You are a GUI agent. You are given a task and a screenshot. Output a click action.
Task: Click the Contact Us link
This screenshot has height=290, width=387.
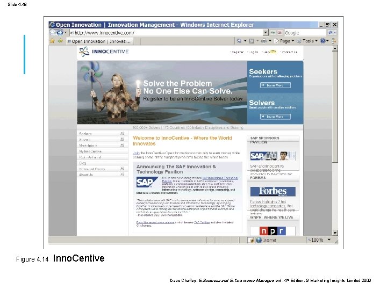point(289,52)
